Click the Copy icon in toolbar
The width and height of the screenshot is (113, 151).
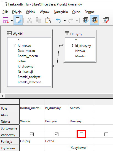39,20
